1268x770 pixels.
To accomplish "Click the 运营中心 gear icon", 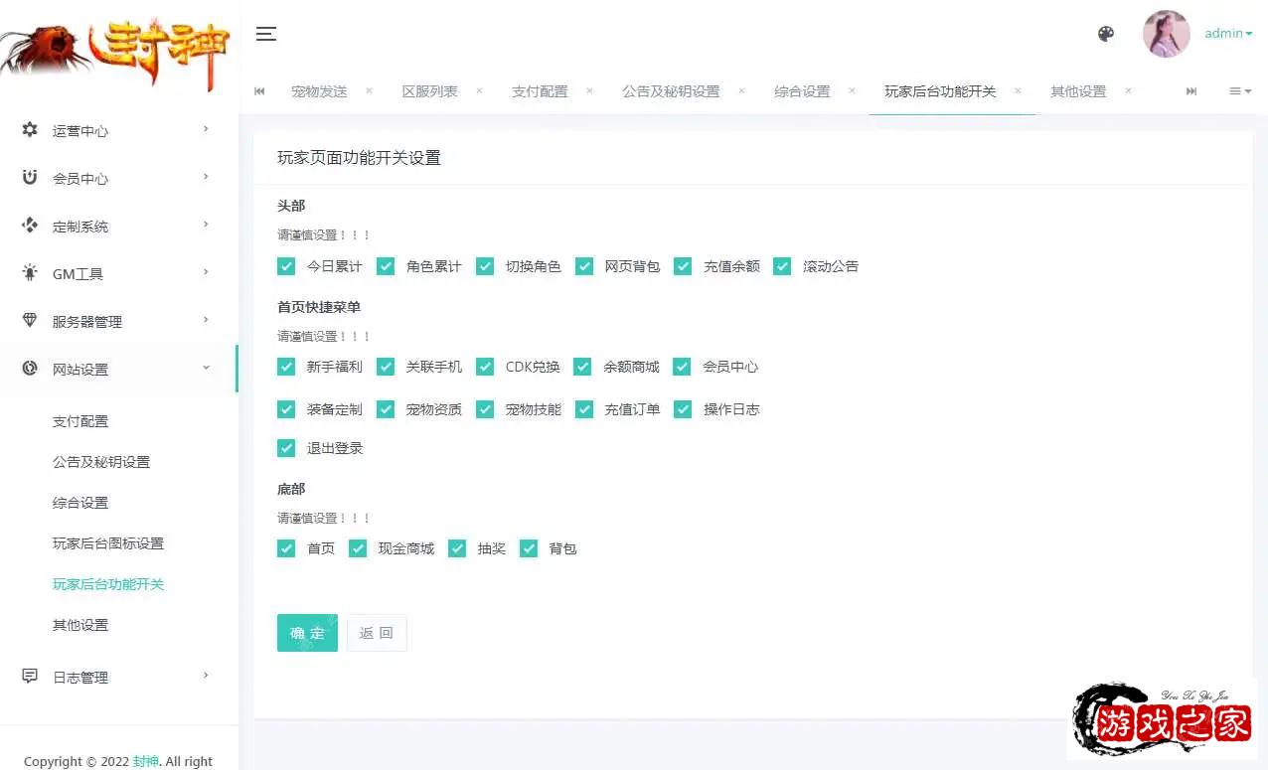I will (30, 130).
